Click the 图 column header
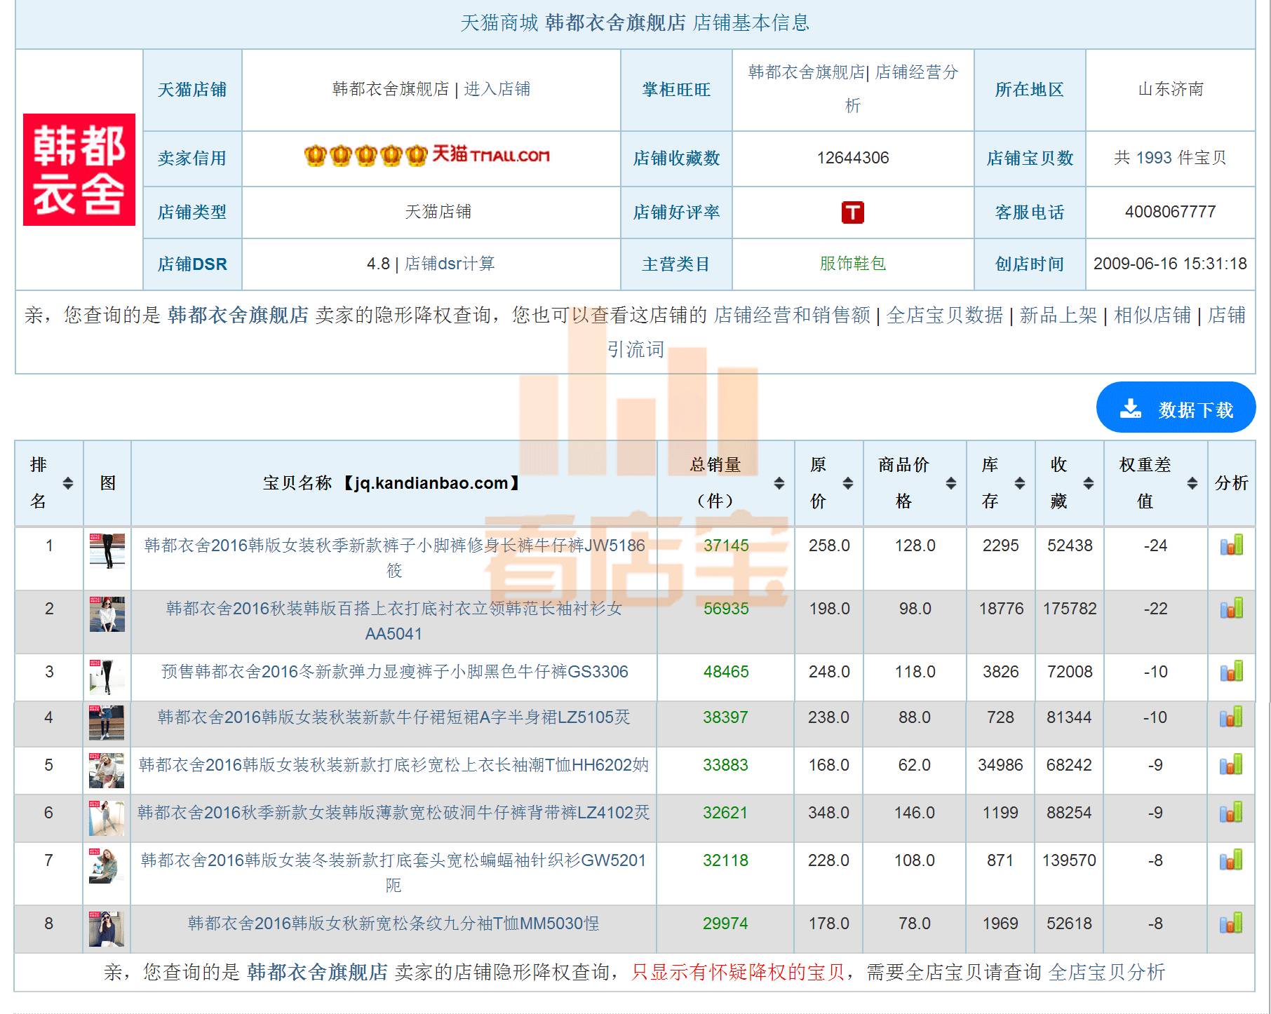 (107, 483)
